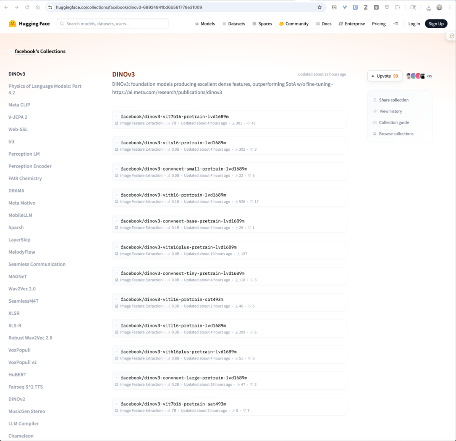Viewport: 456px width, 441px height.
Task: Go to the Spaces nav item
Action: (x=262, y=24)
